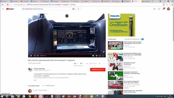Toggle the Автовоспроизведение autoplay switch
This screenshot has height=98, width=174.
(x=142, y=39)
